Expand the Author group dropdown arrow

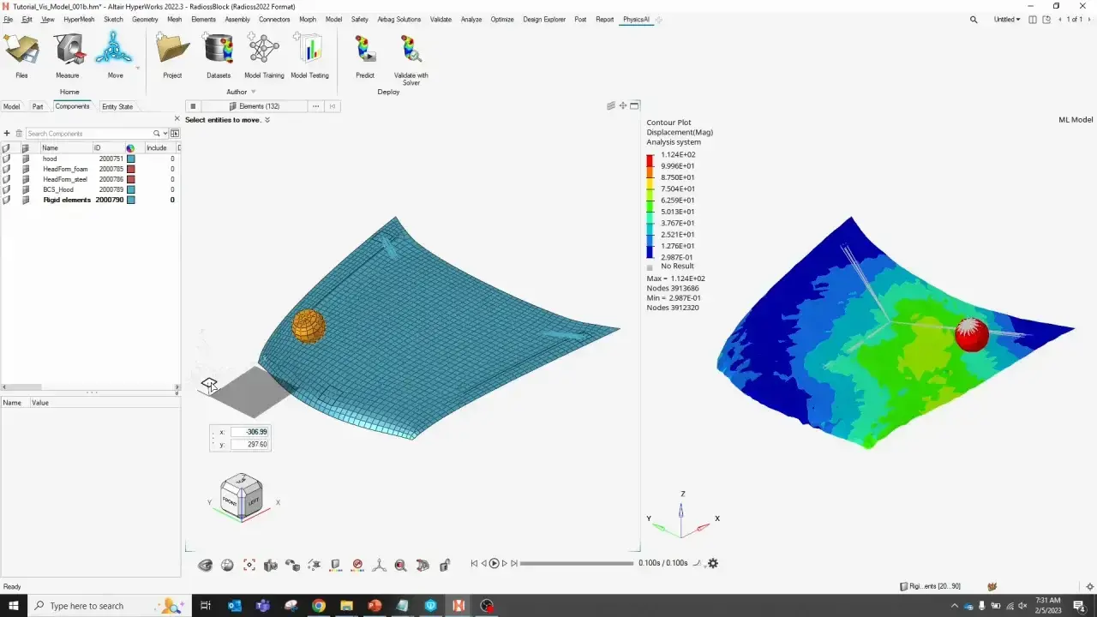[255, 92]
